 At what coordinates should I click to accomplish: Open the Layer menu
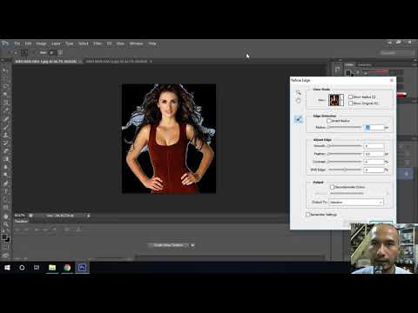56,43
